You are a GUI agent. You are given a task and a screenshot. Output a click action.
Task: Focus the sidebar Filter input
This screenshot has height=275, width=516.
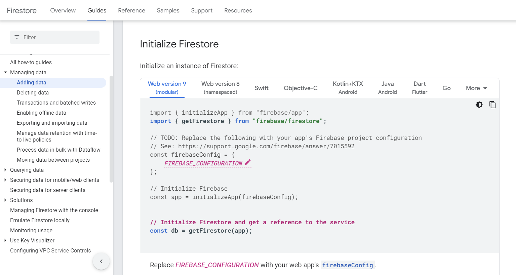tap(55, 37)
